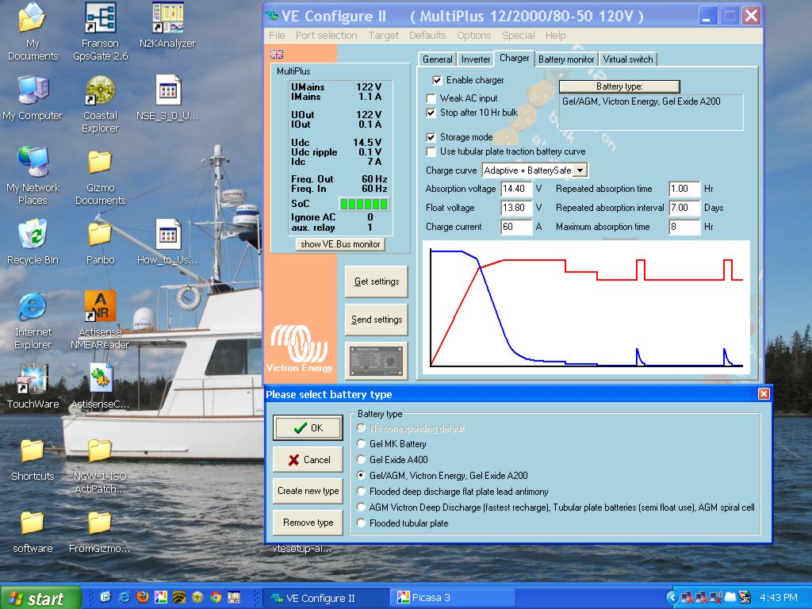Switch to Virtual switch tab

[x=628, y=59]
